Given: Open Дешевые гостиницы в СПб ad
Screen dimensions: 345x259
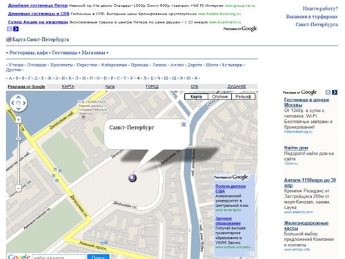Looking at the screenshot, I should click(39, 14).
